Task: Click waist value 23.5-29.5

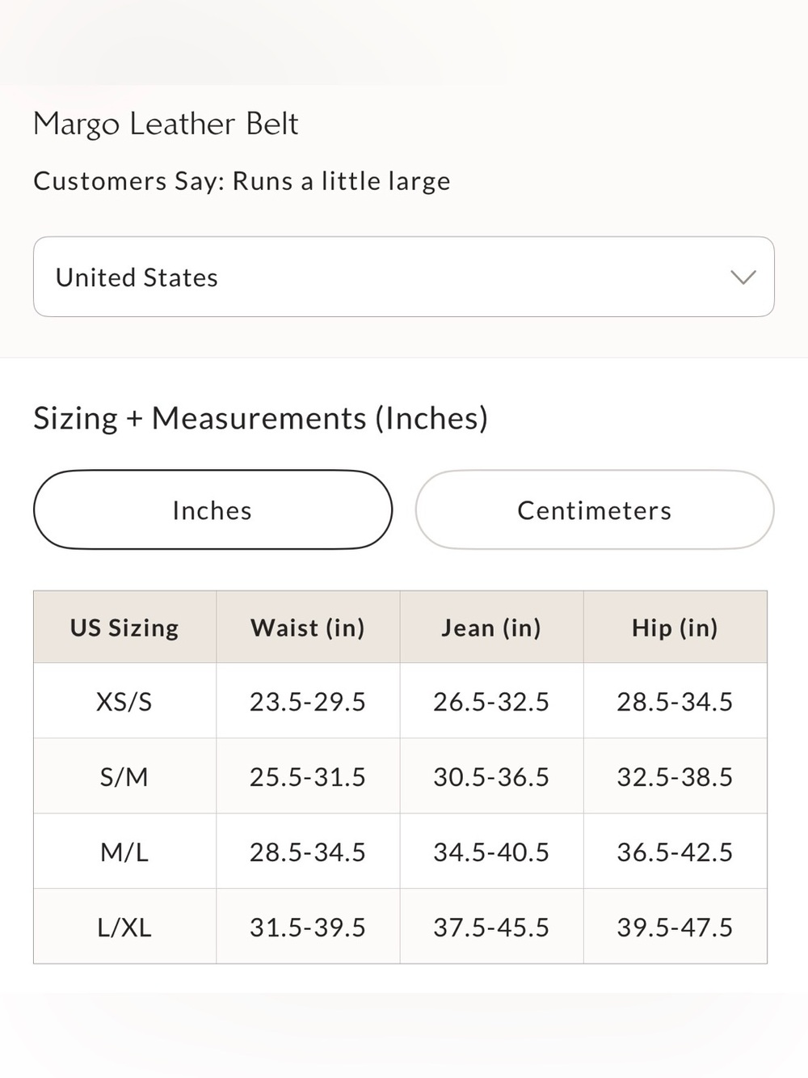Action: tap(308, 701)
